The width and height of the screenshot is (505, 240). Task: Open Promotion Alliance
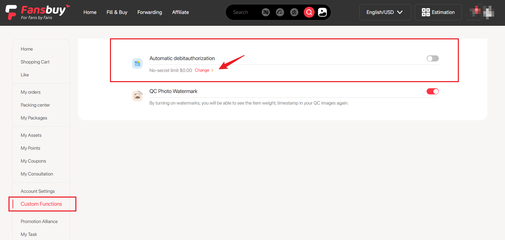(39, 221)
